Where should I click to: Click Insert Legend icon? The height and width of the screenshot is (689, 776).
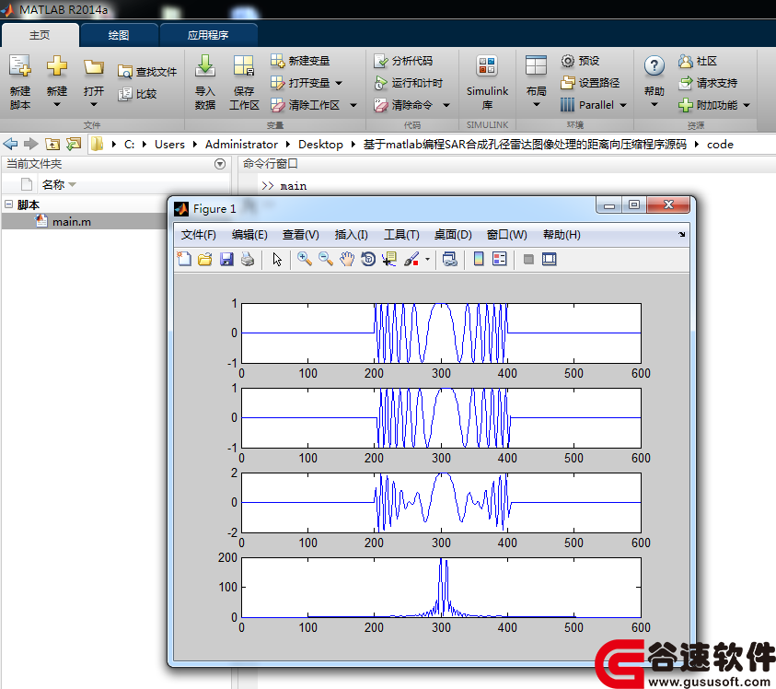pyautogui.click(x=500, y=259)
